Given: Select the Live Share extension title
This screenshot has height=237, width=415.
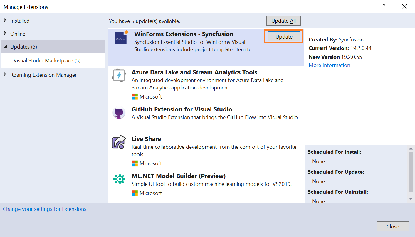Looking at the screenshot, I should click(x=146, y=139).
